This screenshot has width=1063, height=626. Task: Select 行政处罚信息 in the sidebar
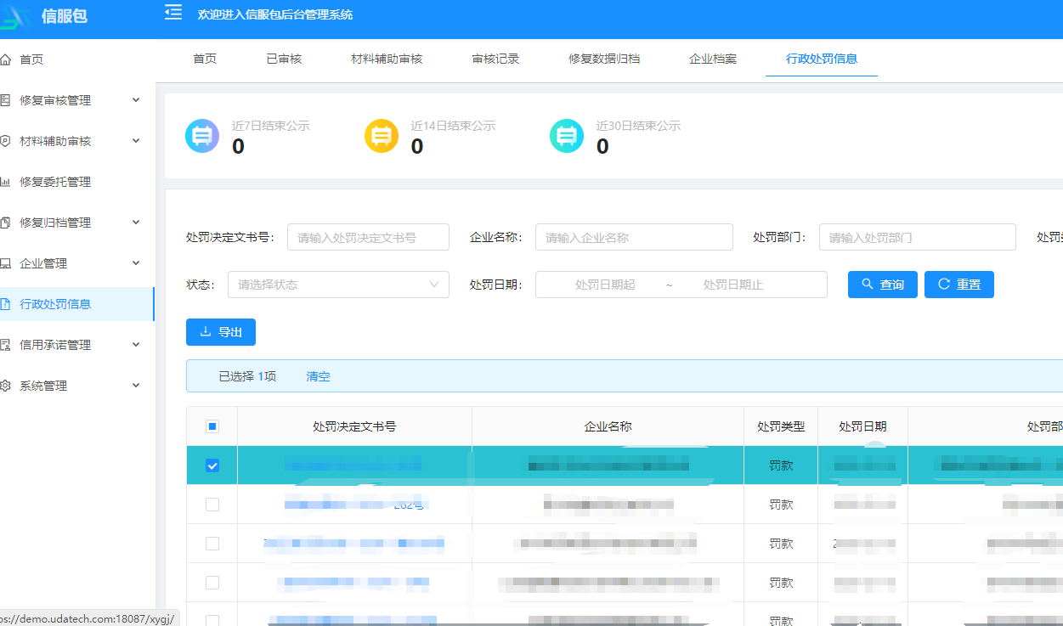pos(55,304)
